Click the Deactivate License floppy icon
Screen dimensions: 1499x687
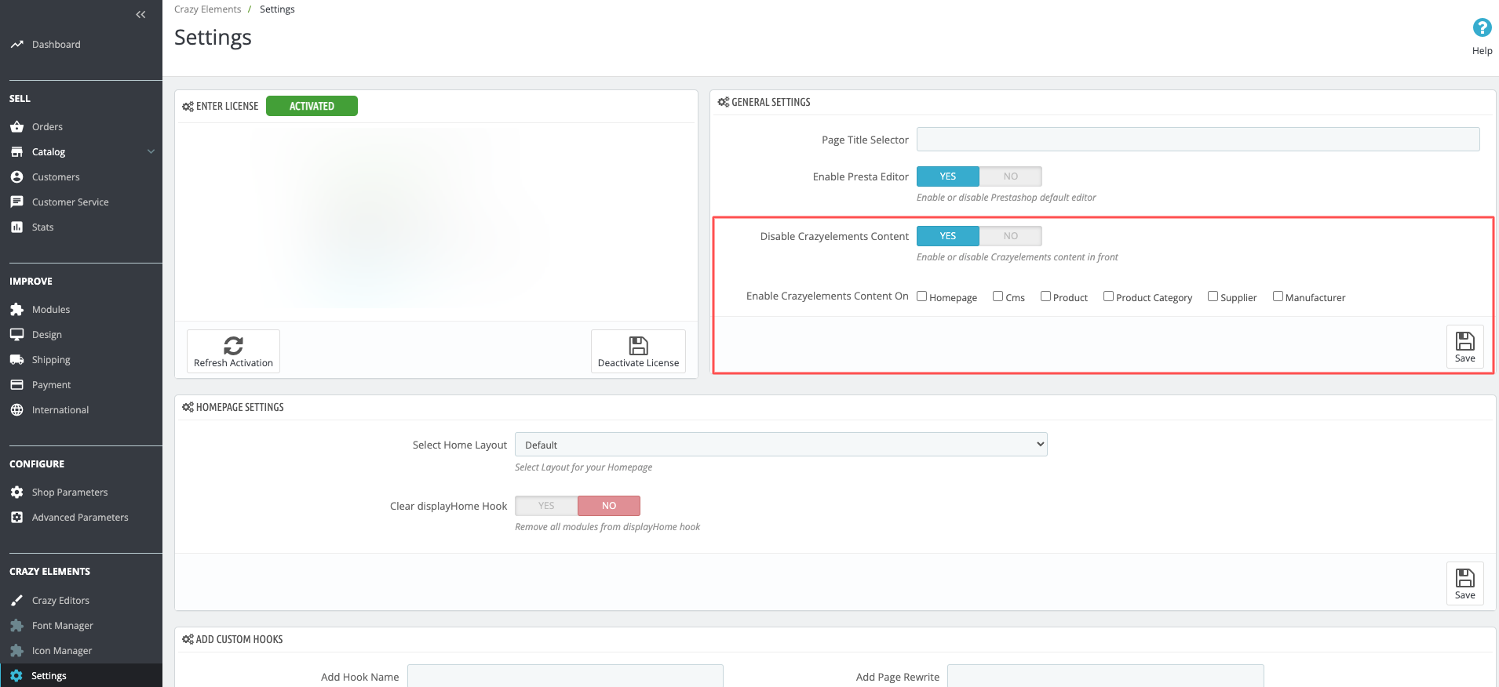point(639,345)
